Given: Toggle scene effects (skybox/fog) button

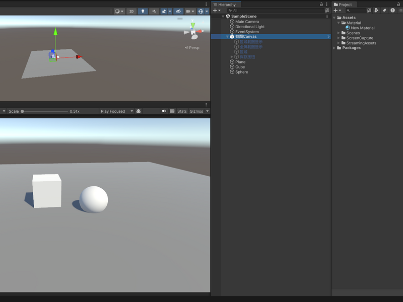Looking at the screenshot, I should (164, 11).
